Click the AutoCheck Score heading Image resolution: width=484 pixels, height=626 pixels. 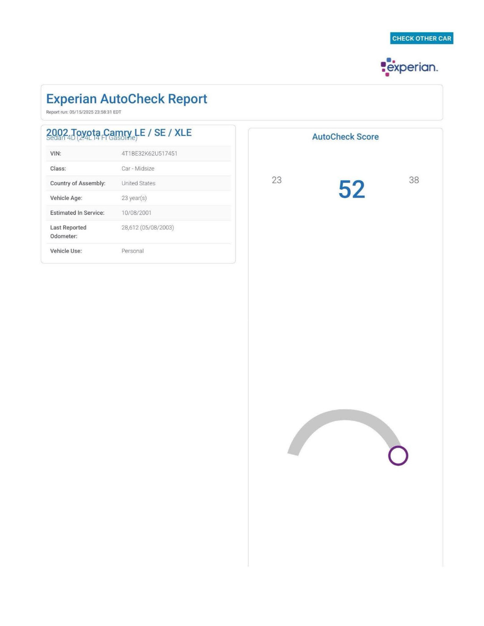(x=345, y=137)
